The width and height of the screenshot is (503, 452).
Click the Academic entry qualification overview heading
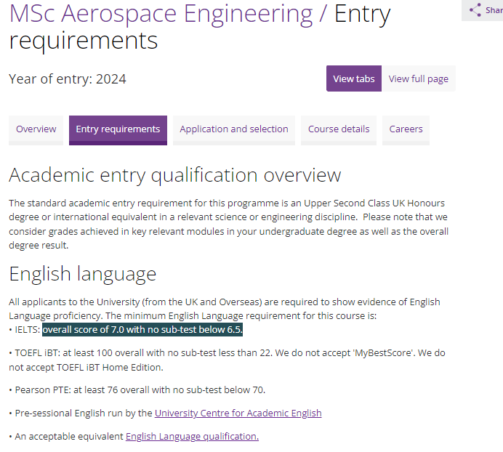tap(175, 175)
